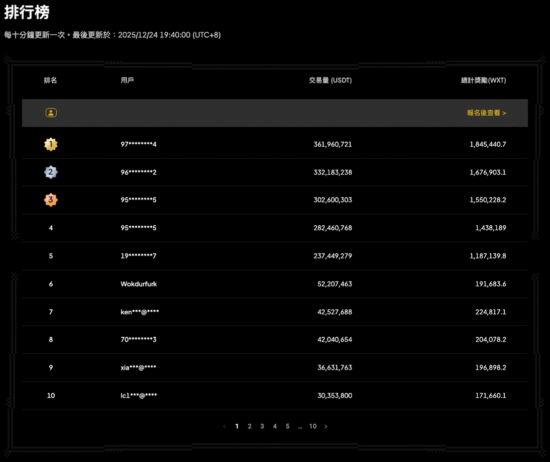Select user Wokdurfurk in rank 6

pyautogui.click(x=139, y=284)
